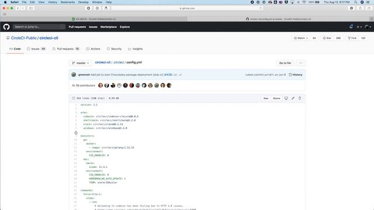Select the Insights tab
374x210 pixels.
point(135,49)
